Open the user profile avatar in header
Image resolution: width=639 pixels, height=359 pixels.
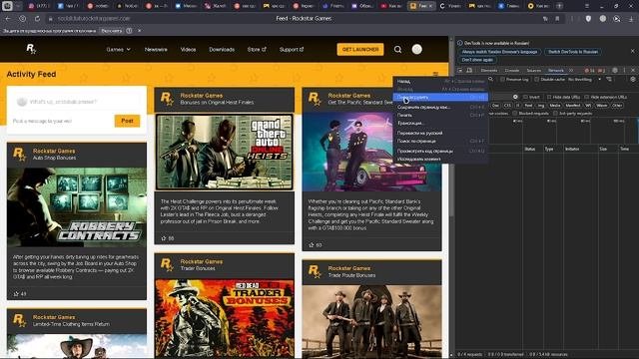coord(416,49)
